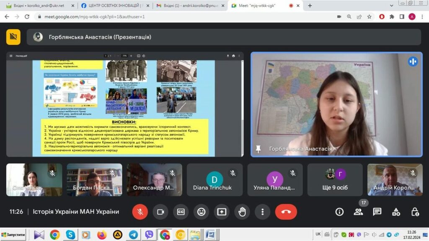429x241 pixels.
Task: Switch to the Gmail Вхідні (1) tab
Action: [x=186, y=6]
